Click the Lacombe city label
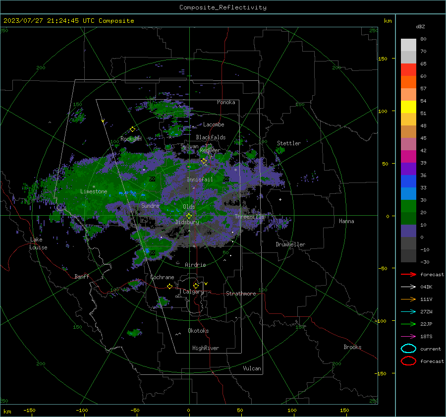The width and height of the screenshot is (446, 417). pyautogui.click(x=214, y=124)
